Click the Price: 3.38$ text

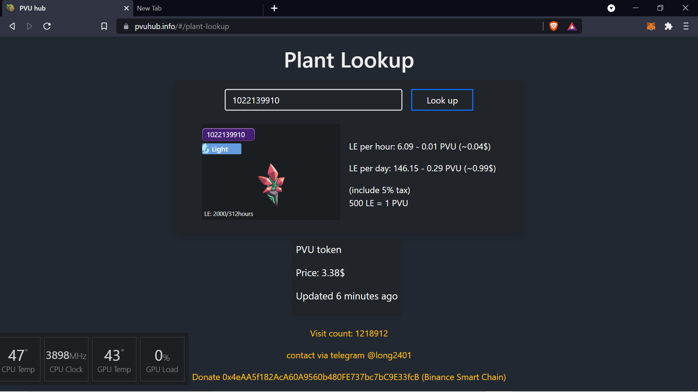tap(320, 273)
